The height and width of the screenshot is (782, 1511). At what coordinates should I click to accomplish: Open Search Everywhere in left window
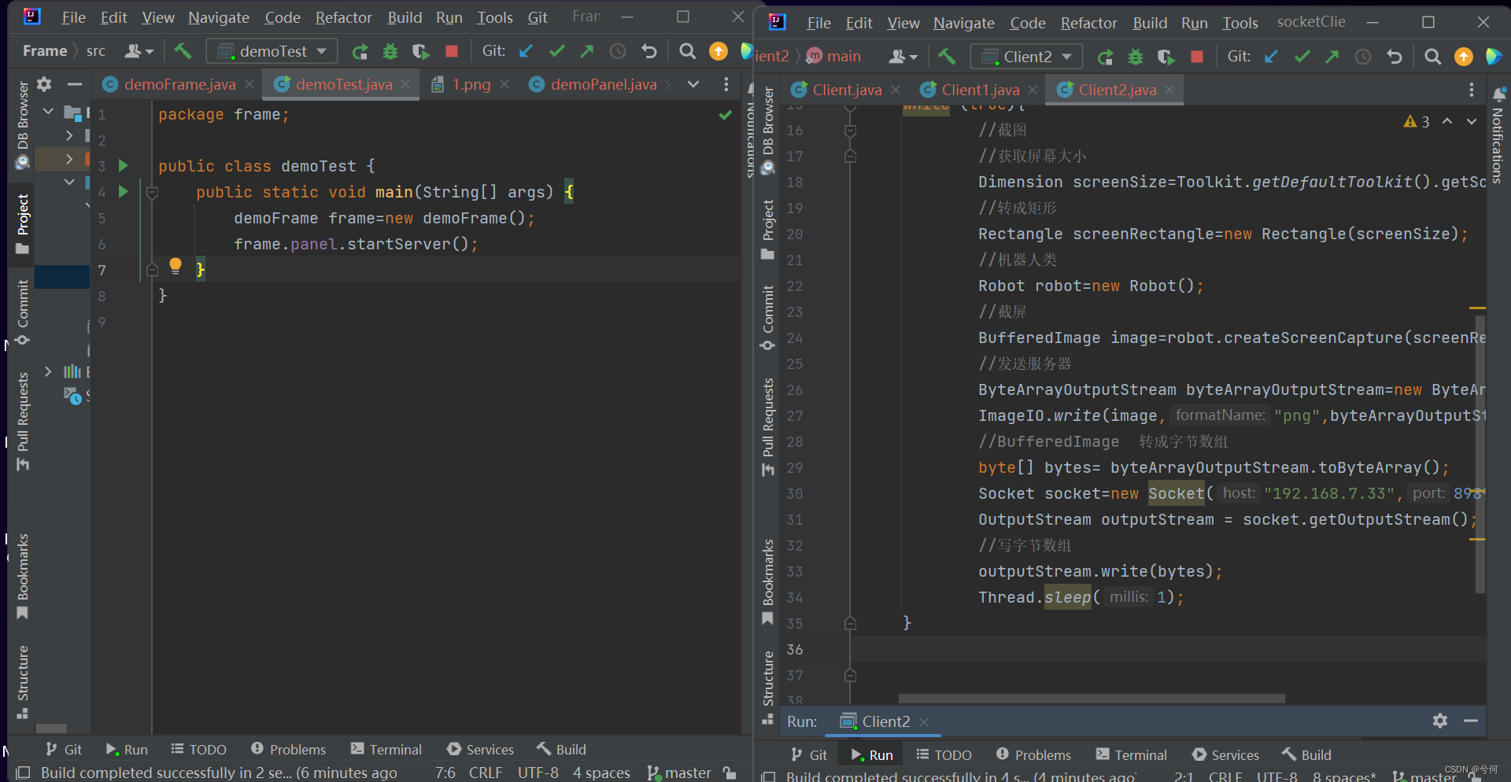click(687, 51)
